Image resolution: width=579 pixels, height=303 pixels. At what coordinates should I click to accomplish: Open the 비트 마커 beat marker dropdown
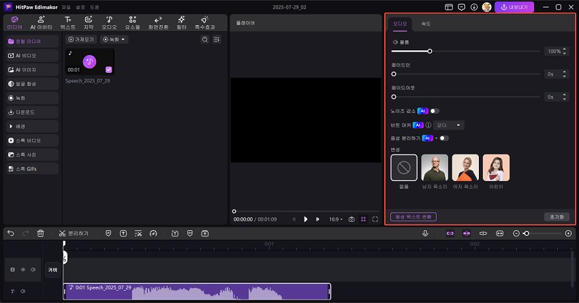[449, 125]
